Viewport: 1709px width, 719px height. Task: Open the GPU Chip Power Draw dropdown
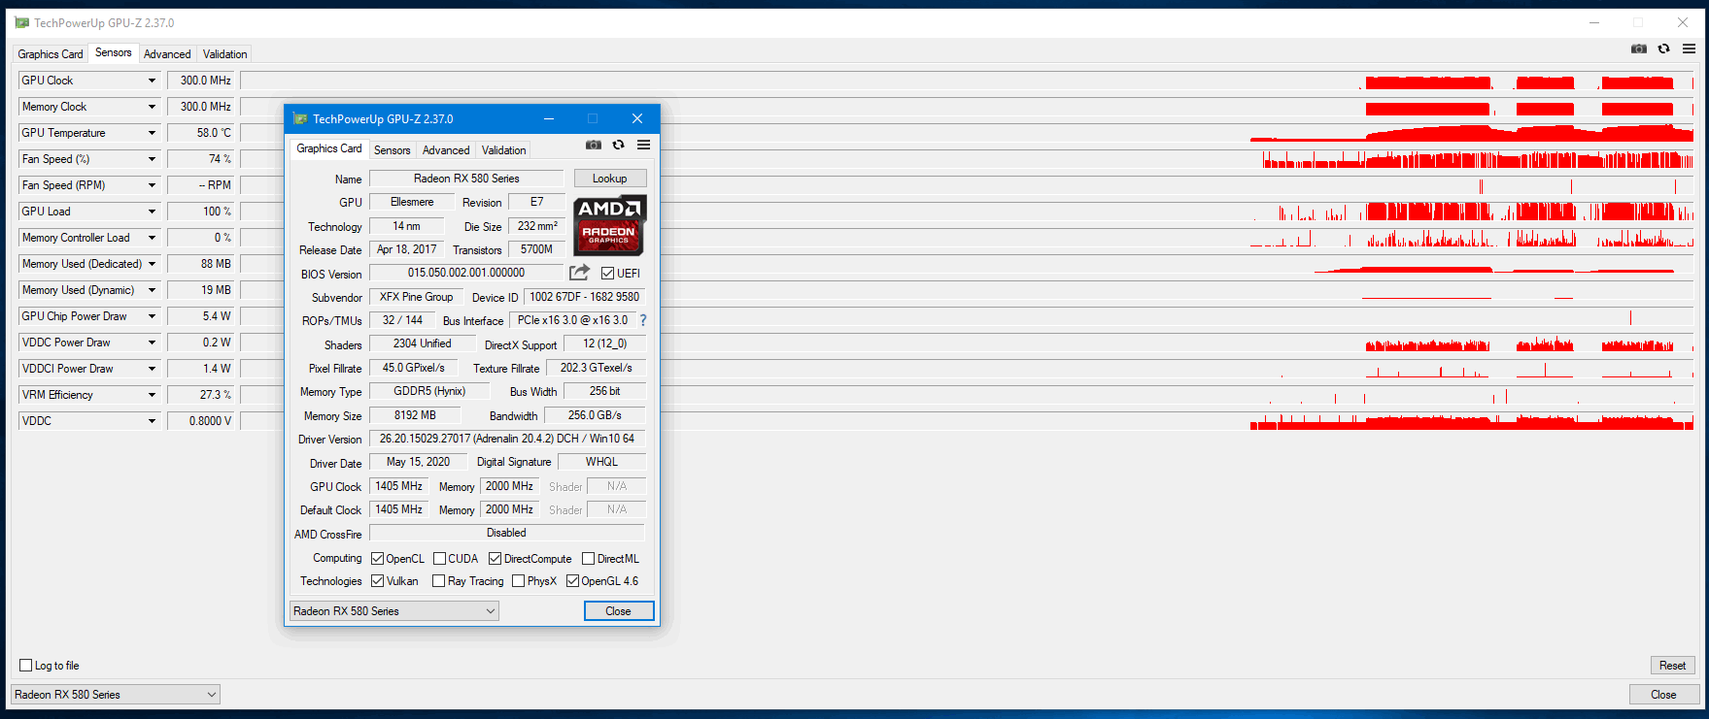pos(152,316)
